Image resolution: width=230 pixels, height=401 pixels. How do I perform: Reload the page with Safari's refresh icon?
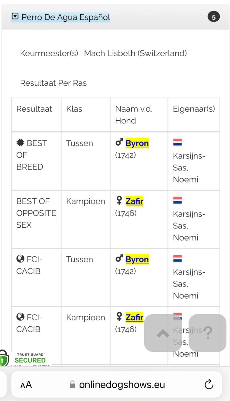pos(209,385)
